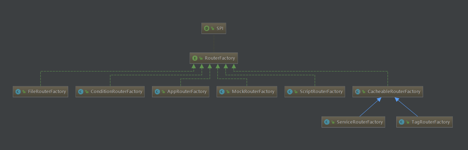Click the class icon on the ConditionRouterFactory node

point(81,92)
